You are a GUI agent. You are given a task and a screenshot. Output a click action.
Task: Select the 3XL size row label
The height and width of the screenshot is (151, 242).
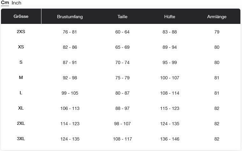[x=21, y=139]
